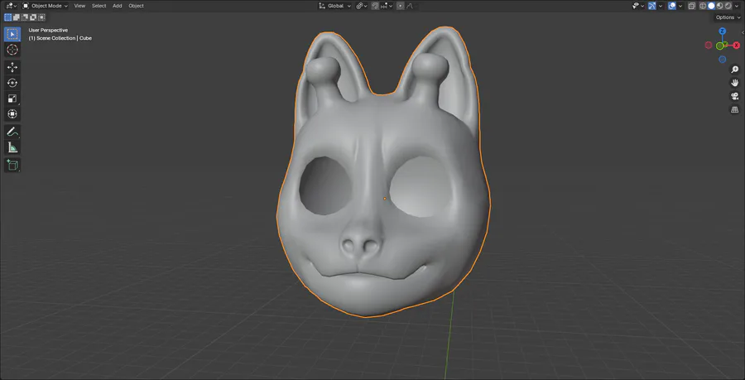Viewport: 745px width, 380px height.
Task: Choose the intersect selection mode
Action: pyautogui.click(x=42, y=17)
